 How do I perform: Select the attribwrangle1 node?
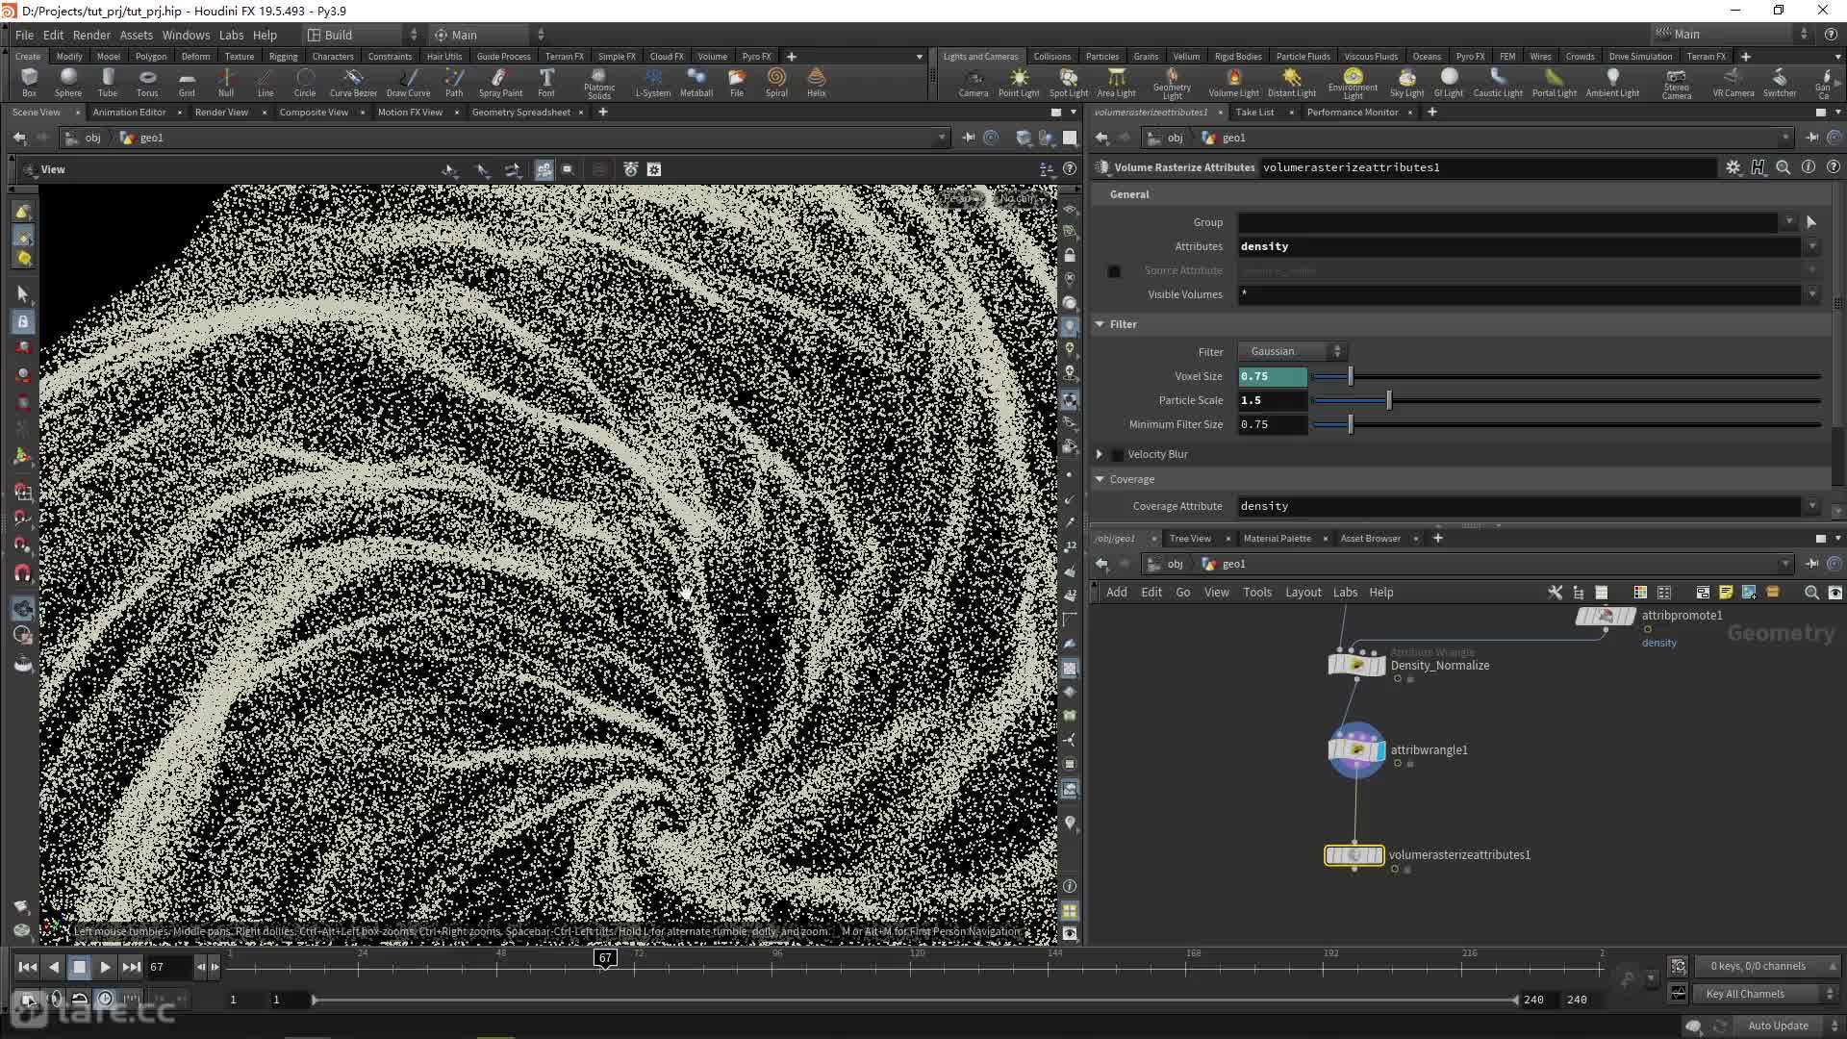[x=1356, y=749]
